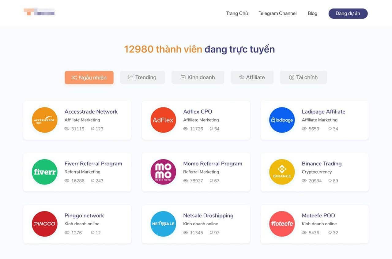This screenshot has height=259, width=392.
Task: Click view count 78927 on Momo card
Action: tap(196, 181)
